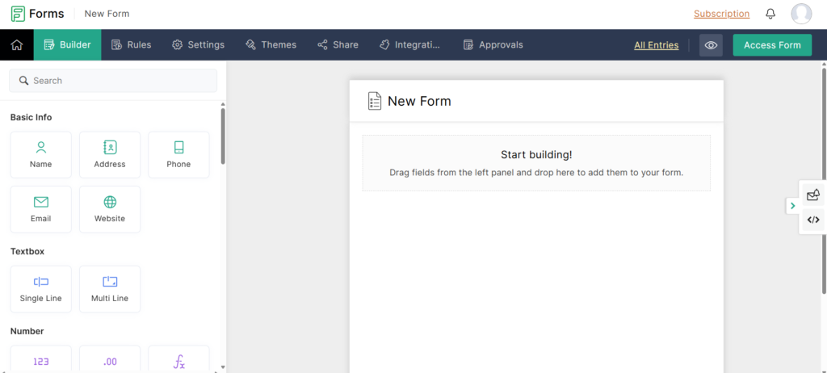Expand the right side panel with the chevron arrow
Viewport: 827px width, 373px height.
point(793,206)
